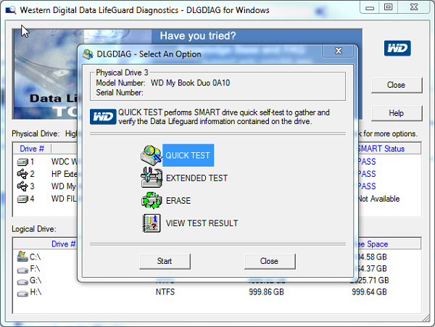Click the WD FIL model text of drive 4
435x327 pixels.
click(x=64, y=199)
